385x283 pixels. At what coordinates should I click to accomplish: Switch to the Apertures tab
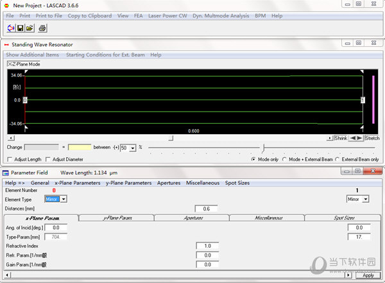[x=192, y=218]
